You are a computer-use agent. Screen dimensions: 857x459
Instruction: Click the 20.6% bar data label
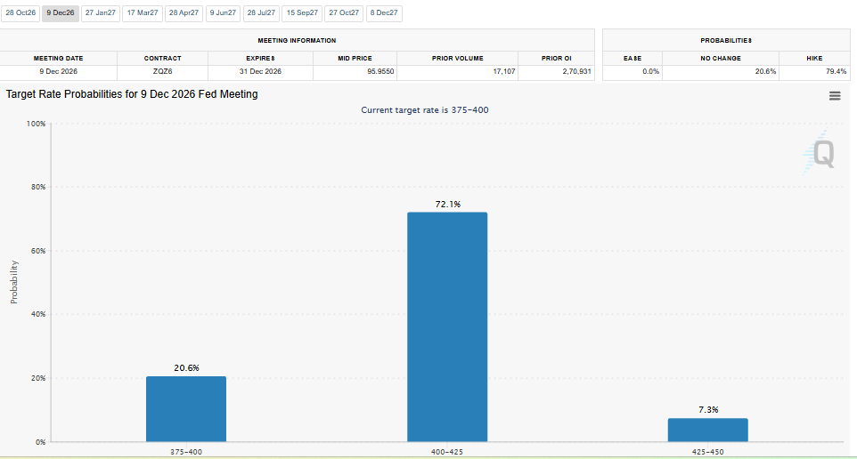(x=186, y=368)
